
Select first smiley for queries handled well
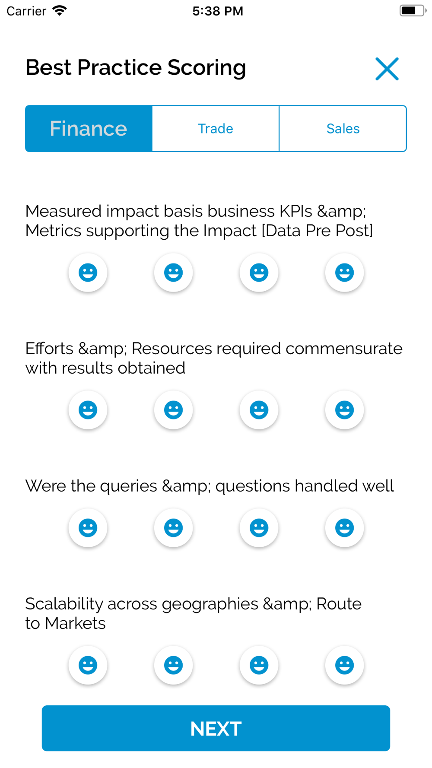(88, 528)
